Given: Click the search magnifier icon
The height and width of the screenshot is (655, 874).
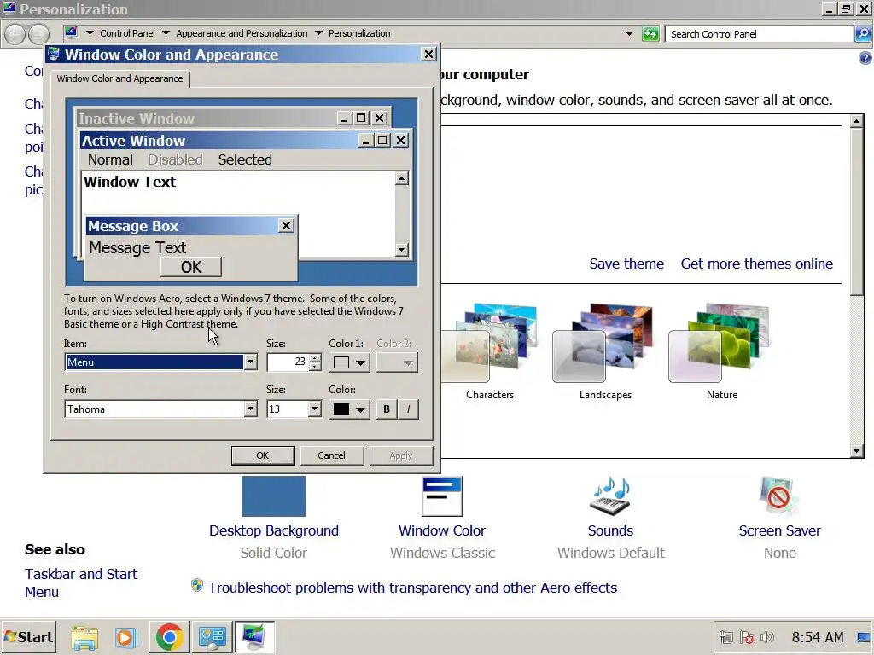Looking at the screenshot, I should tap(862, 34).
